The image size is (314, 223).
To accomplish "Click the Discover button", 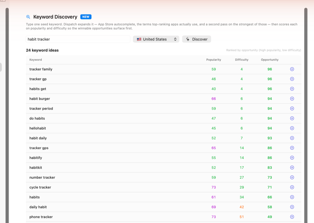I will tap(197, 39).
